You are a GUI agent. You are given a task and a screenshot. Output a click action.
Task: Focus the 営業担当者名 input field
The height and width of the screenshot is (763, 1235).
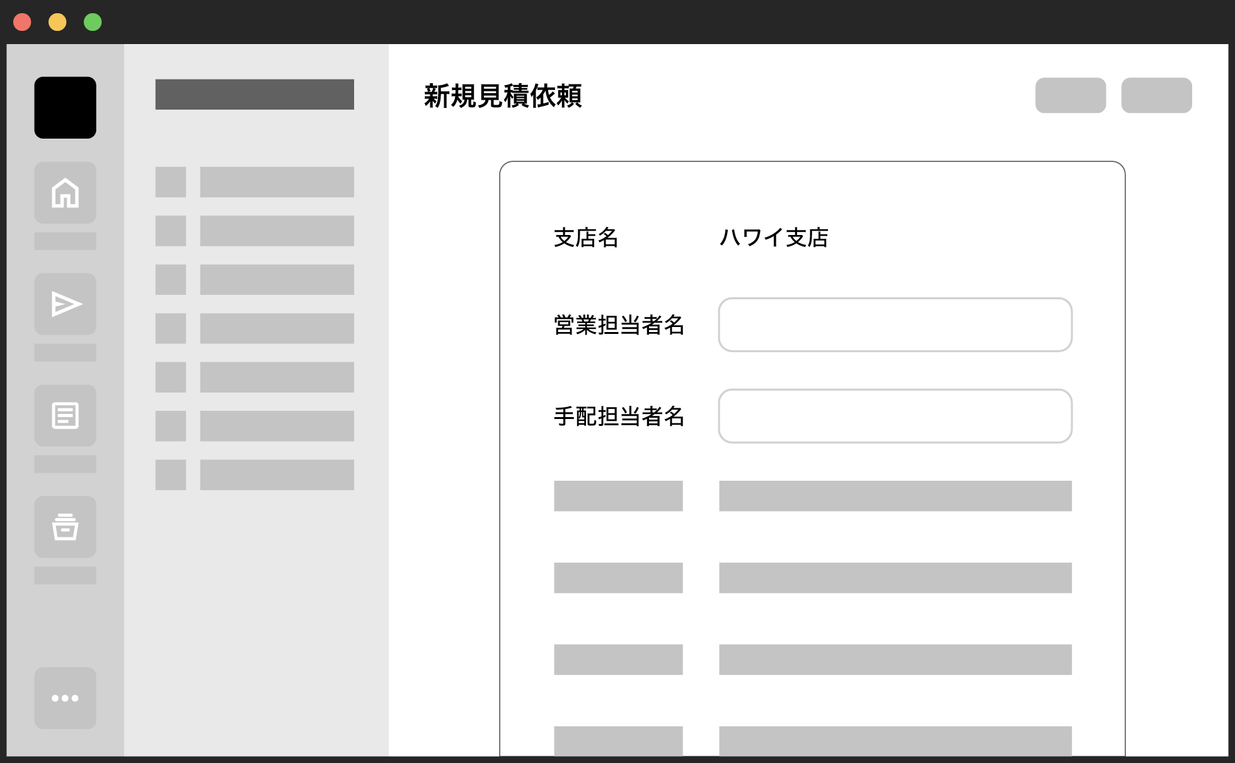(895, 324)
